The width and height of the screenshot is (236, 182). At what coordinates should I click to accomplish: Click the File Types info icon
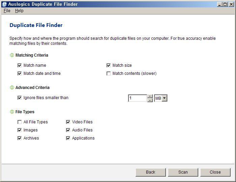(12, 112)
